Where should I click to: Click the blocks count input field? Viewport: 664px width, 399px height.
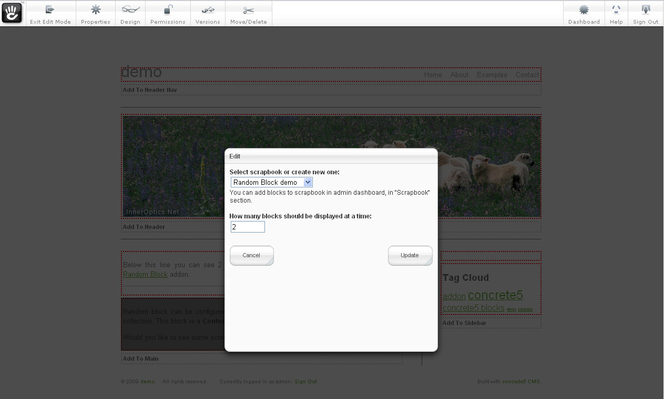[x=248, y=227]
